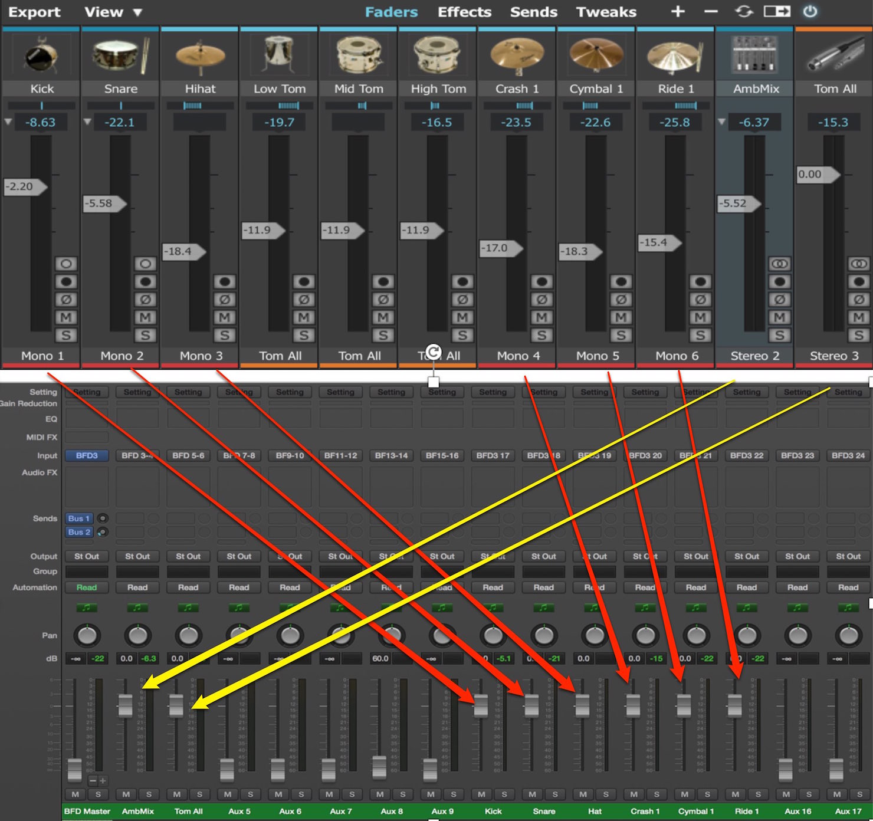Click the Kick peak level field -8.63

[x=41, y=122]
